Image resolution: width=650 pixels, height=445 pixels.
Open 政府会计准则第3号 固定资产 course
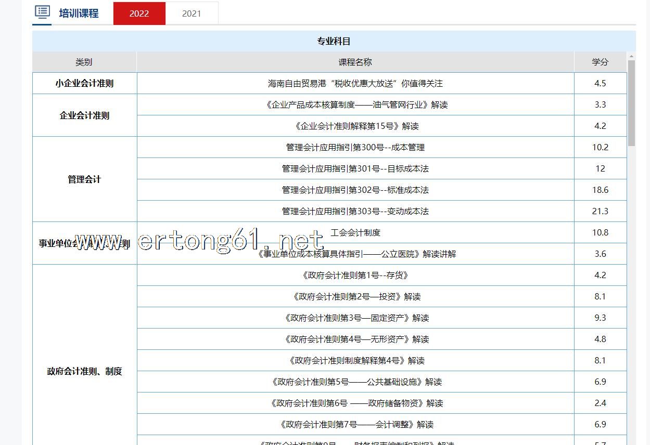(x=356, y=318)
